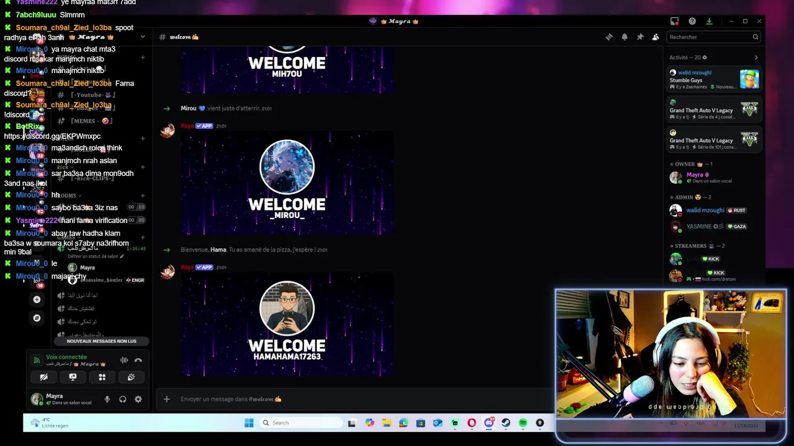Select walid mzoughi in ADMIN list
This screenshot has width=794, height=446.
(x=714, y=211)
